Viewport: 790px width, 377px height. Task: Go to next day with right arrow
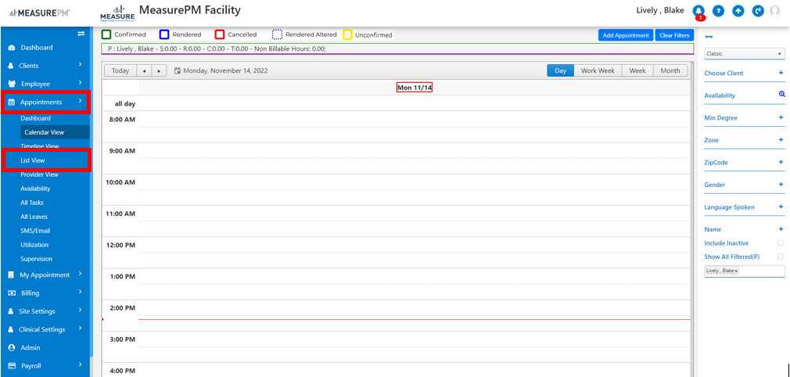(x=160, y=71)
